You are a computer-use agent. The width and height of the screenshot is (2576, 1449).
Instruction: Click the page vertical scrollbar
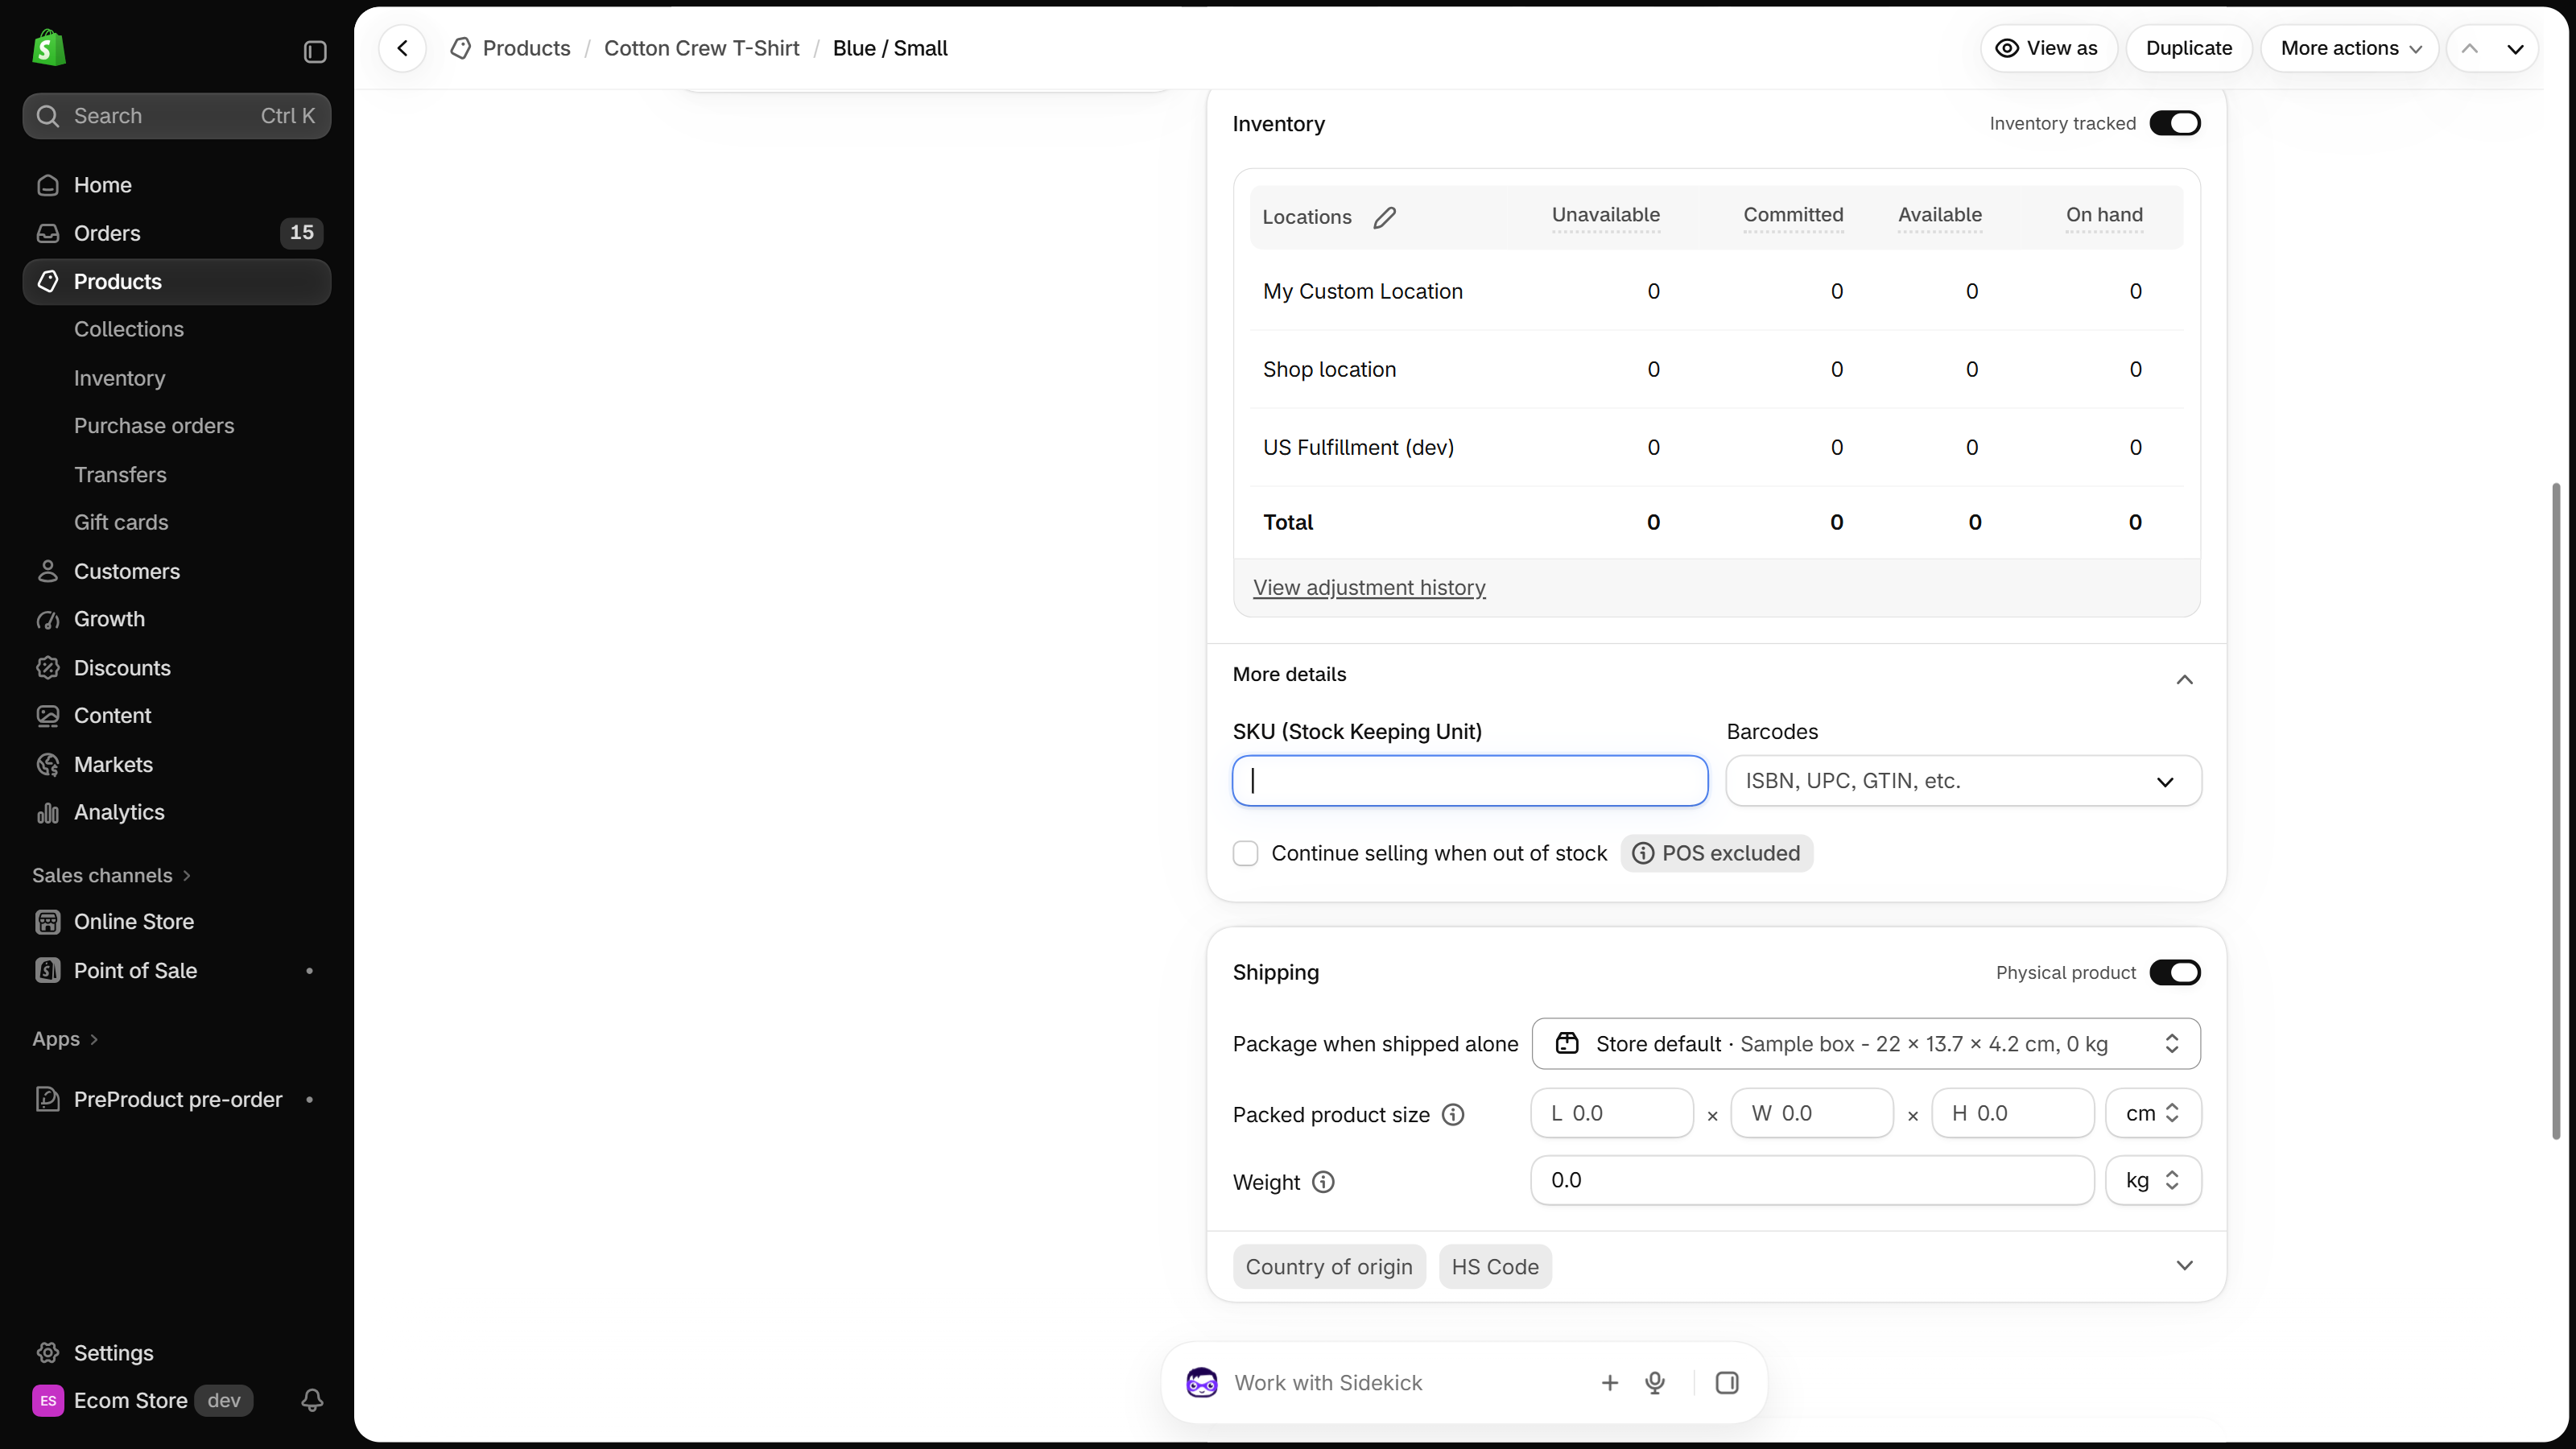click(2556, 810)
